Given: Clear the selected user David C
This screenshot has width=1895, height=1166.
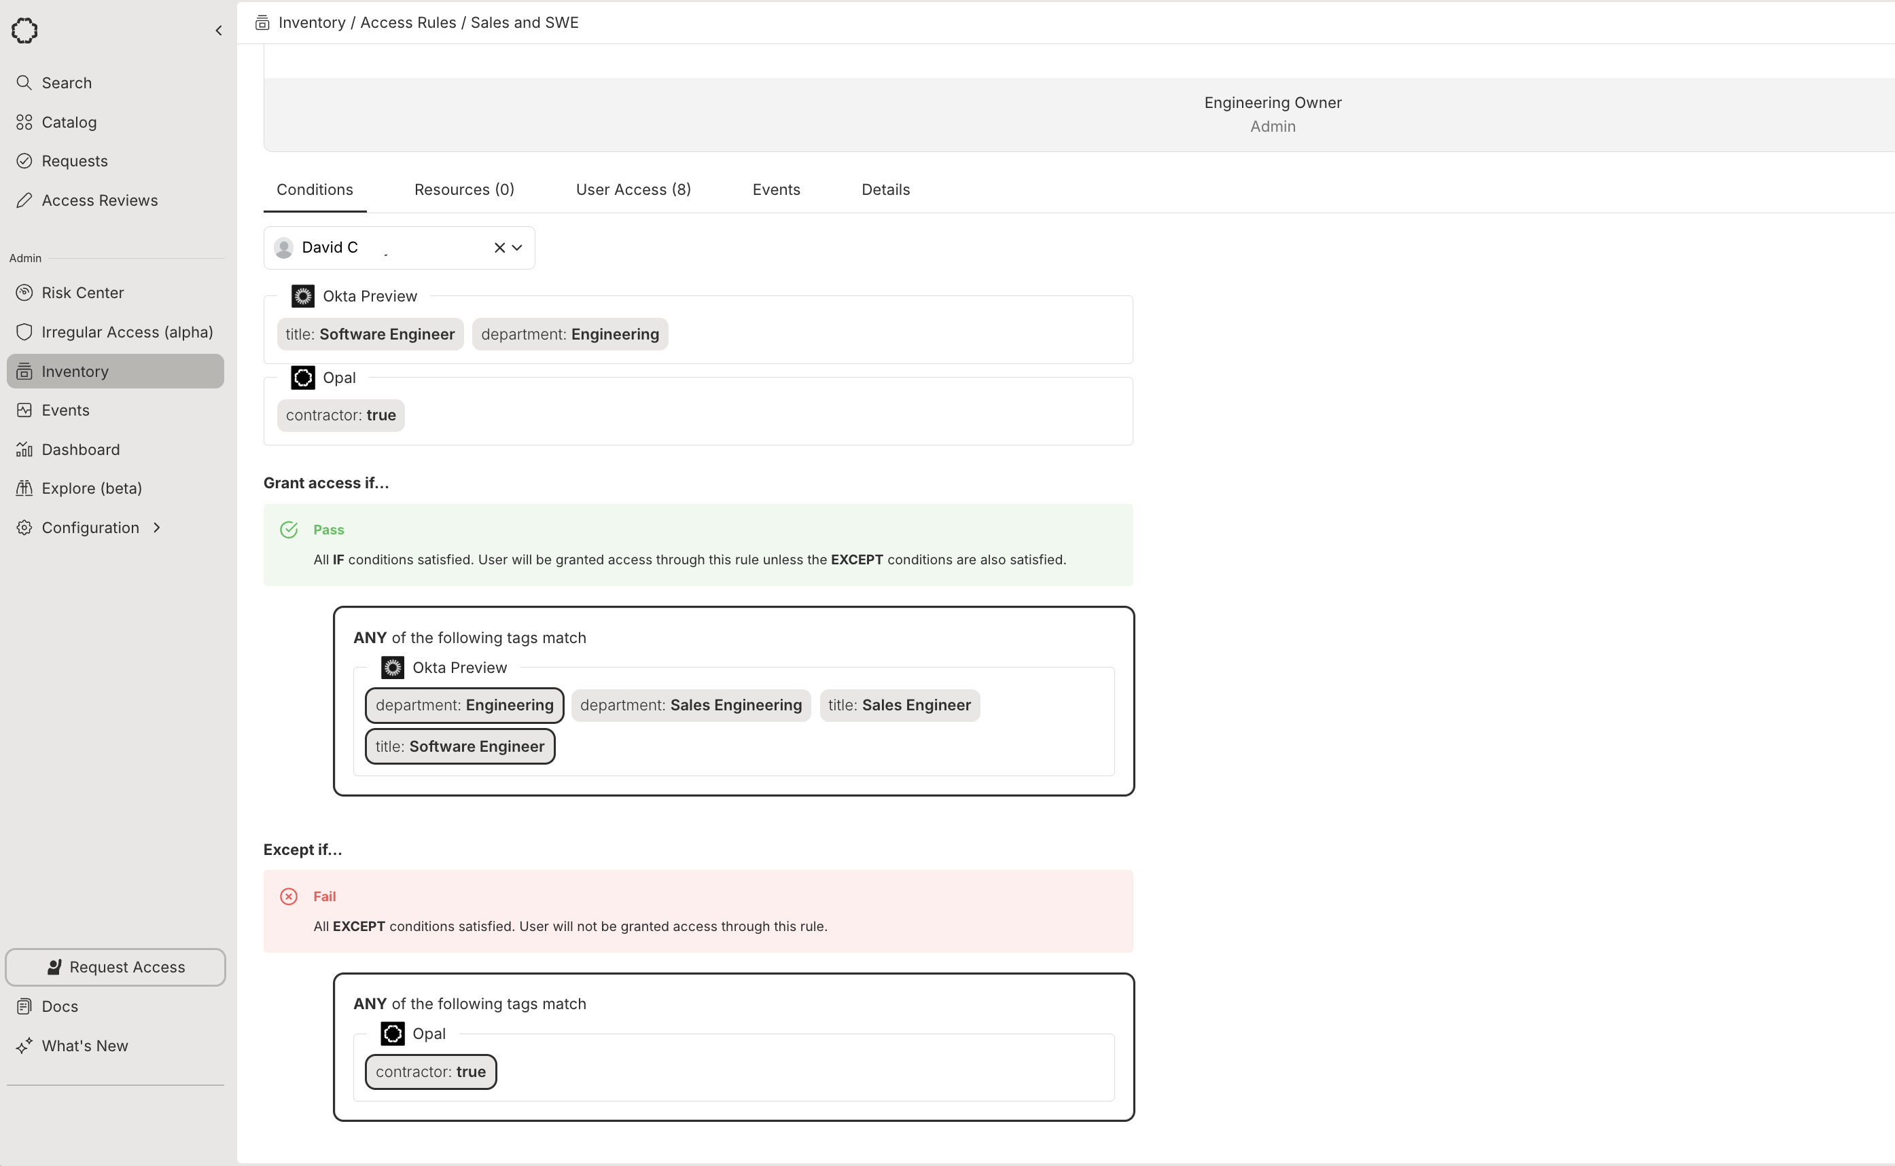Looking at the screenshot, I should [499, 248].
